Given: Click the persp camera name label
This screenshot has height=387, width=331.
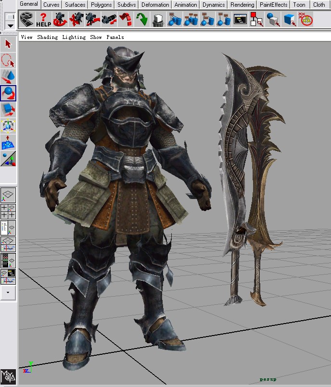Looking at the screenshot, I should point(268,379).
